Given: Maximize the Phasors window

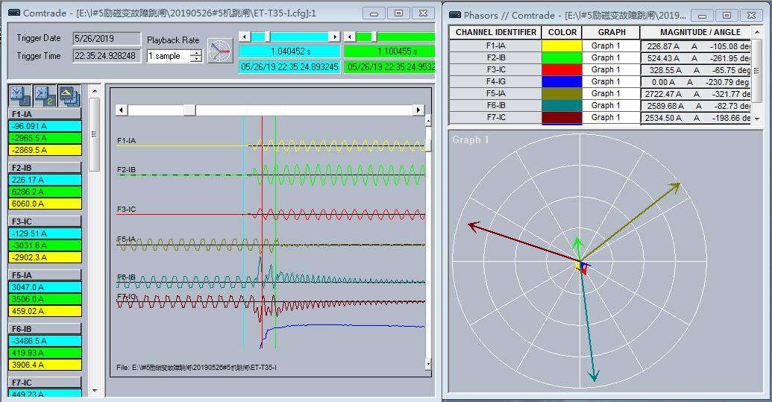Looking at the screenshot, I should click(727, 15).
